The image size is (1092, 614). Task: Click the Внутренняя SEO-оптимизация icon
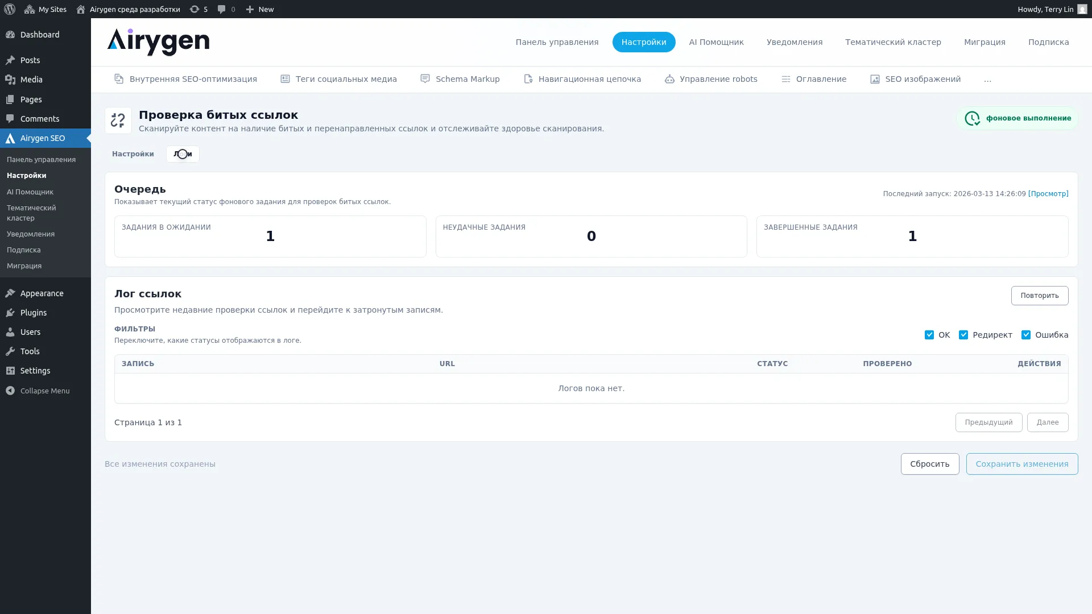(119, 79)
